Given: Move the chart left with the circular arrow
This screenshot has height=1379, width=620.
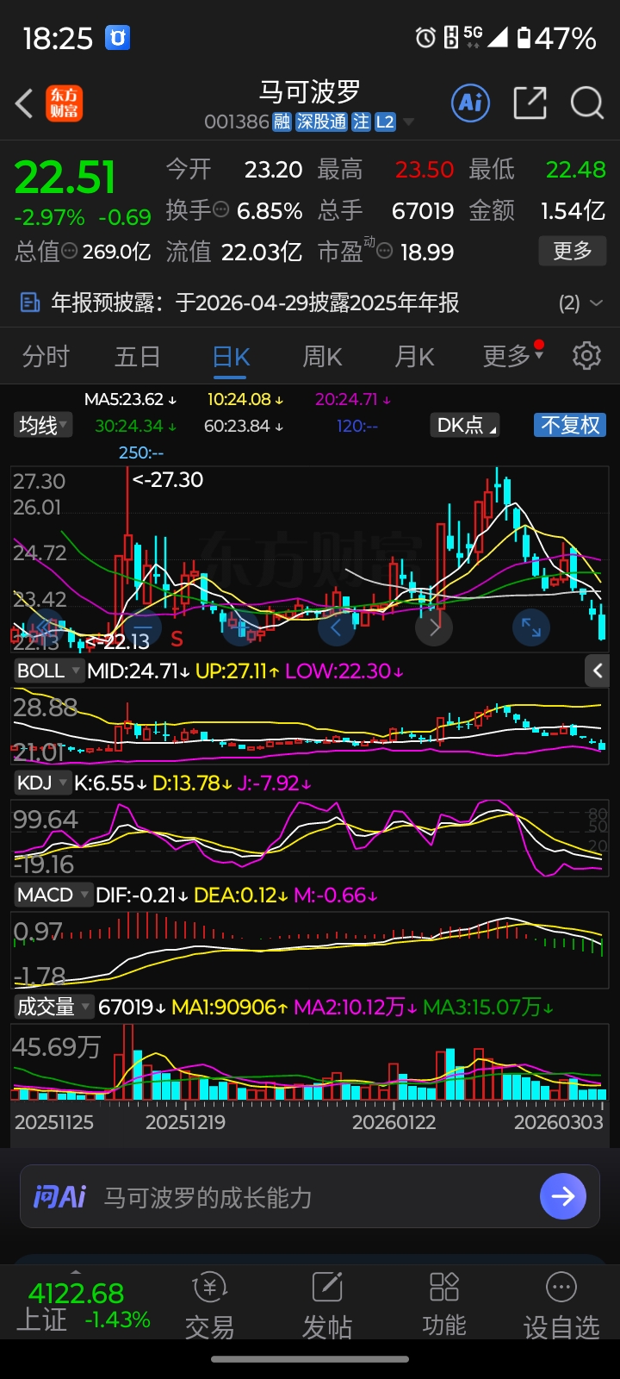Looking at the screenshot, I should click(x=336, y=627).
